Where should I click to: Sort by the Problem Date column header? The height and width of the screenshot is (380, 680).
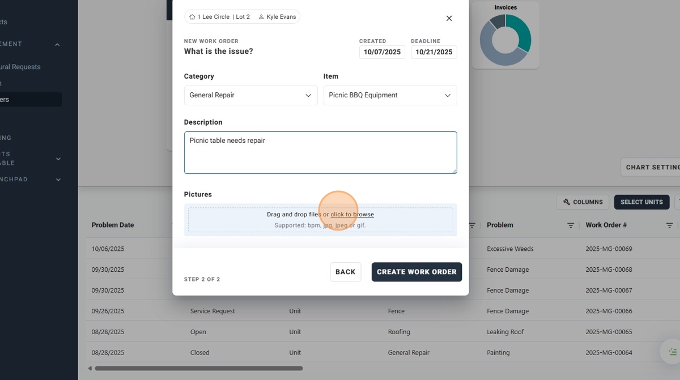113,225
